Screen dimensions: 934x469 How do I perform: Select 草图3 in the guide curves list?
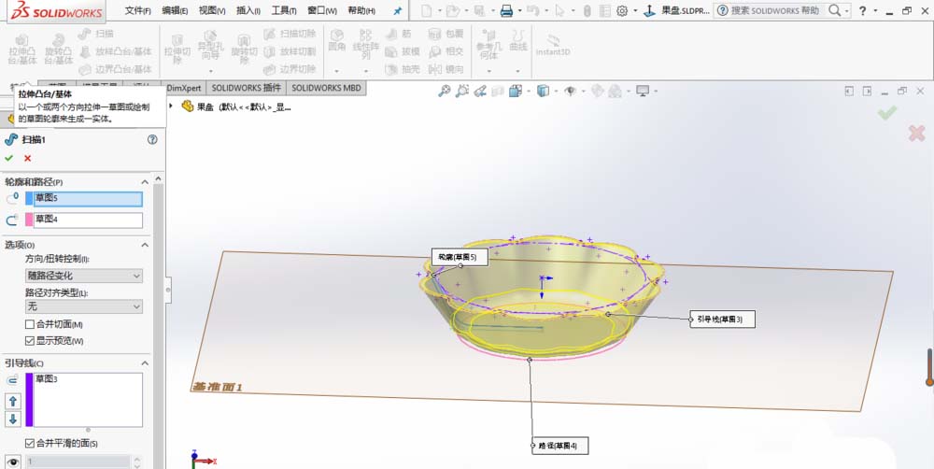pos(47,378)
